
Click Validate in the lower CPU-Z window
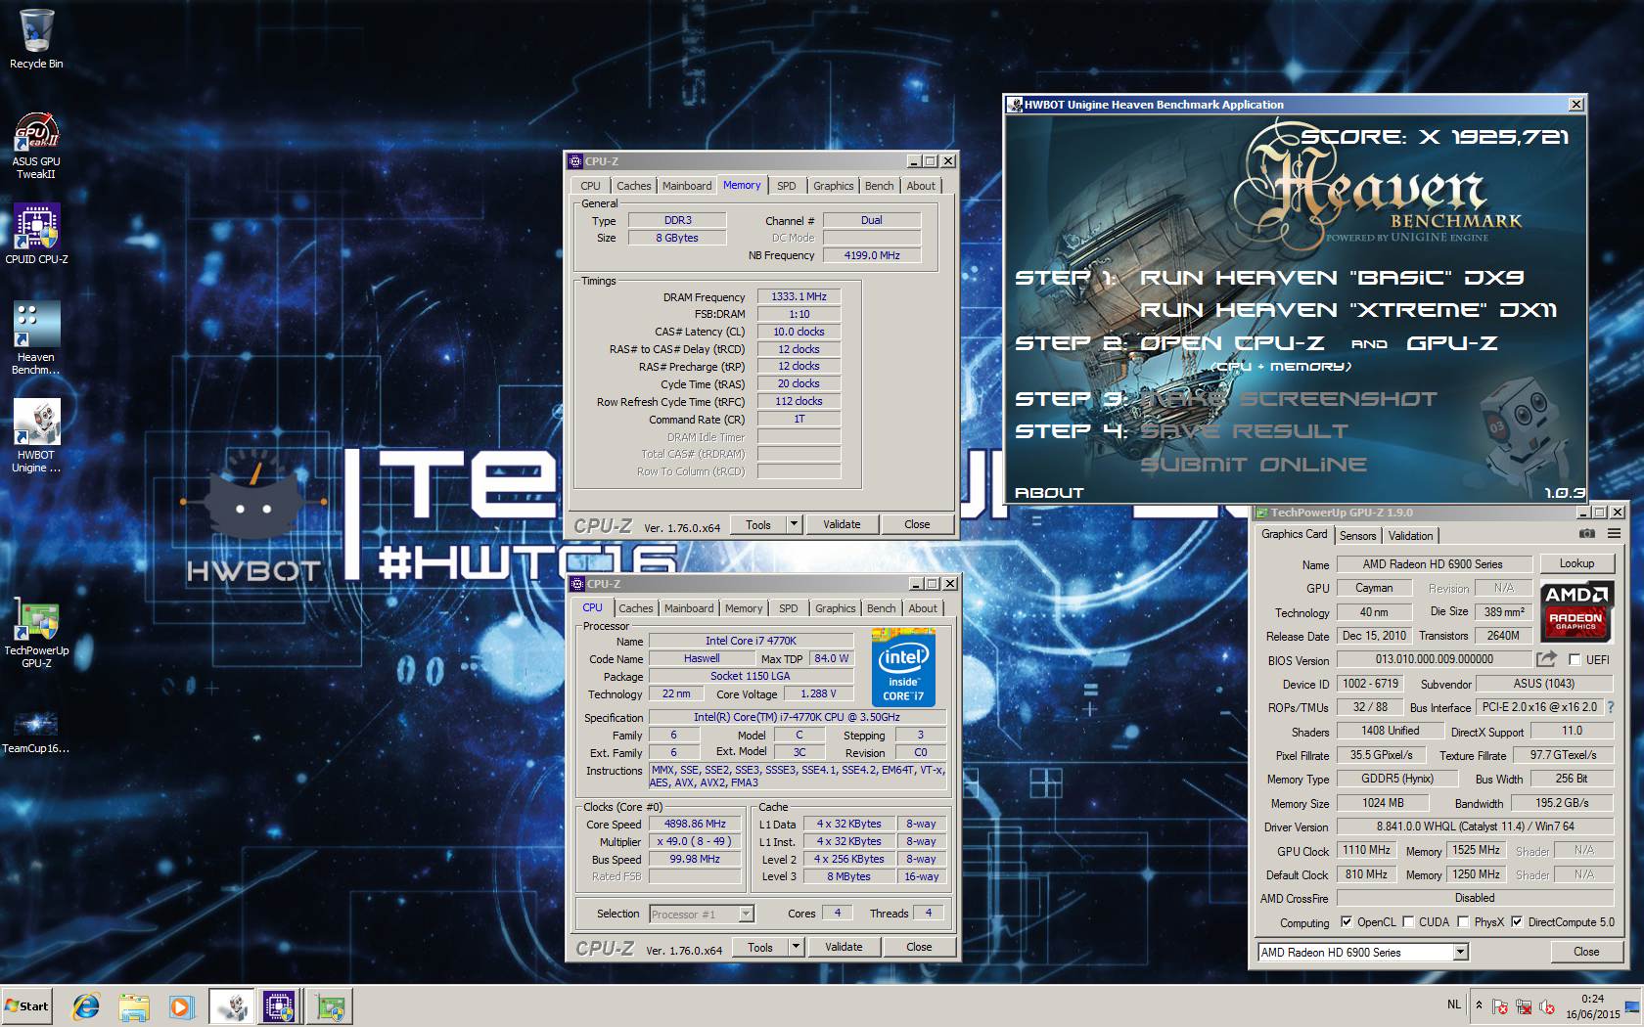click(844, 947)
